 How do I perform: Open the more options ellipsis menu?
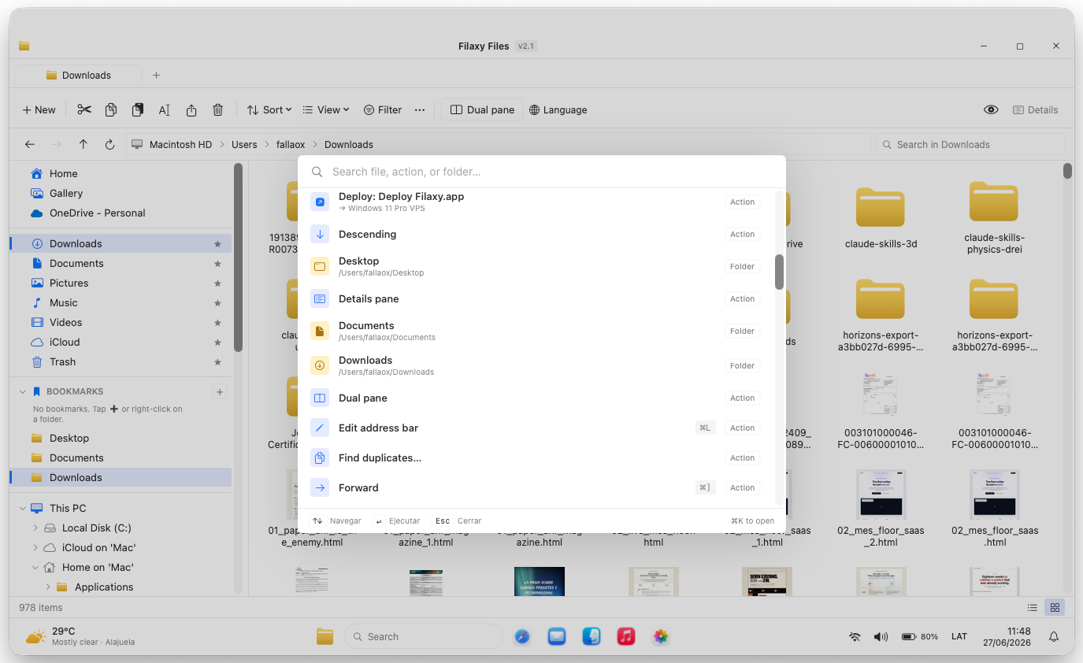(x=420, y=109)
